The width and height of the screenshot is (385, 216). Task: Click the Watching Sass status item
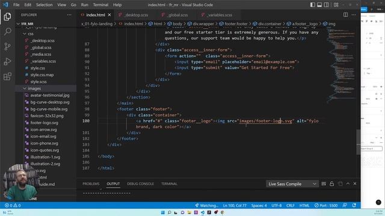(x=206, y=205)
